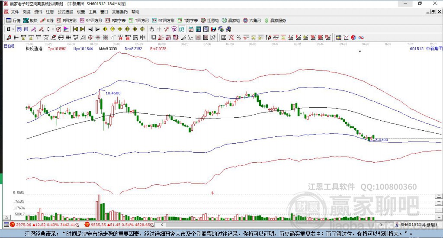Screen dimensions: 443x238
Task: Open the P数字表 tool
Action: (115, 20)
